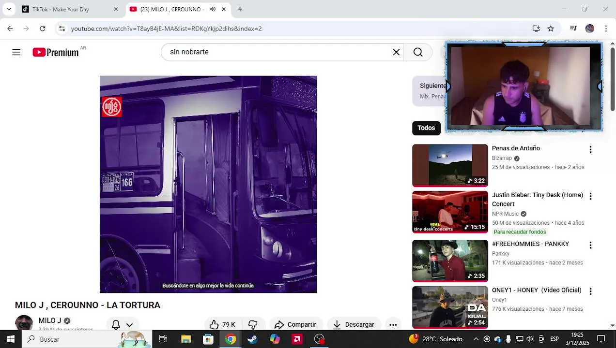Open Chrome media controls icon
Image resolution: width=616 pixels, height=348 pixels.
click(x=573, y=29)
